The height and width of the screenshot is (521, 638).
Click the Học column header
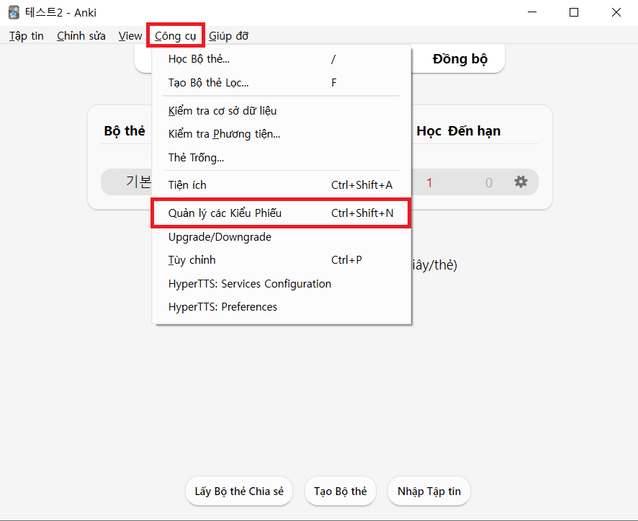[429, 131]
